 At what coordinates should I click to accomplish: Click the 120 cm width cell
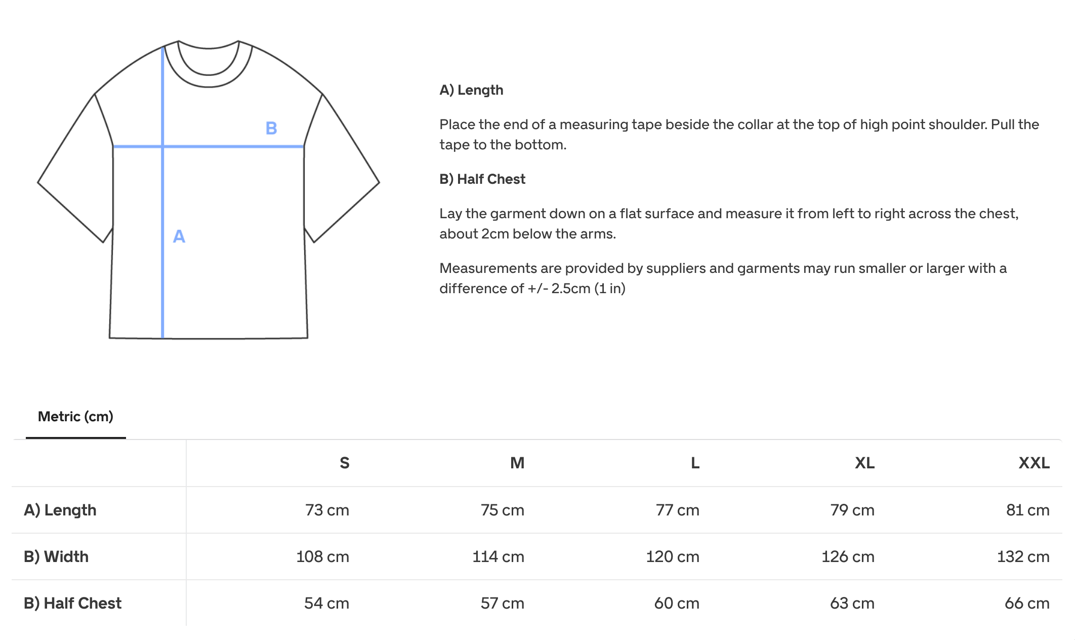click(673, 556)
